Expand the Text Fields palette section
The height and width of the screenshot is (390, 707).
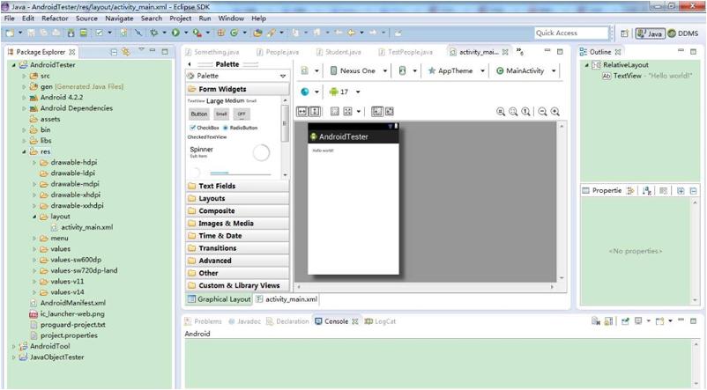point(217,186)
